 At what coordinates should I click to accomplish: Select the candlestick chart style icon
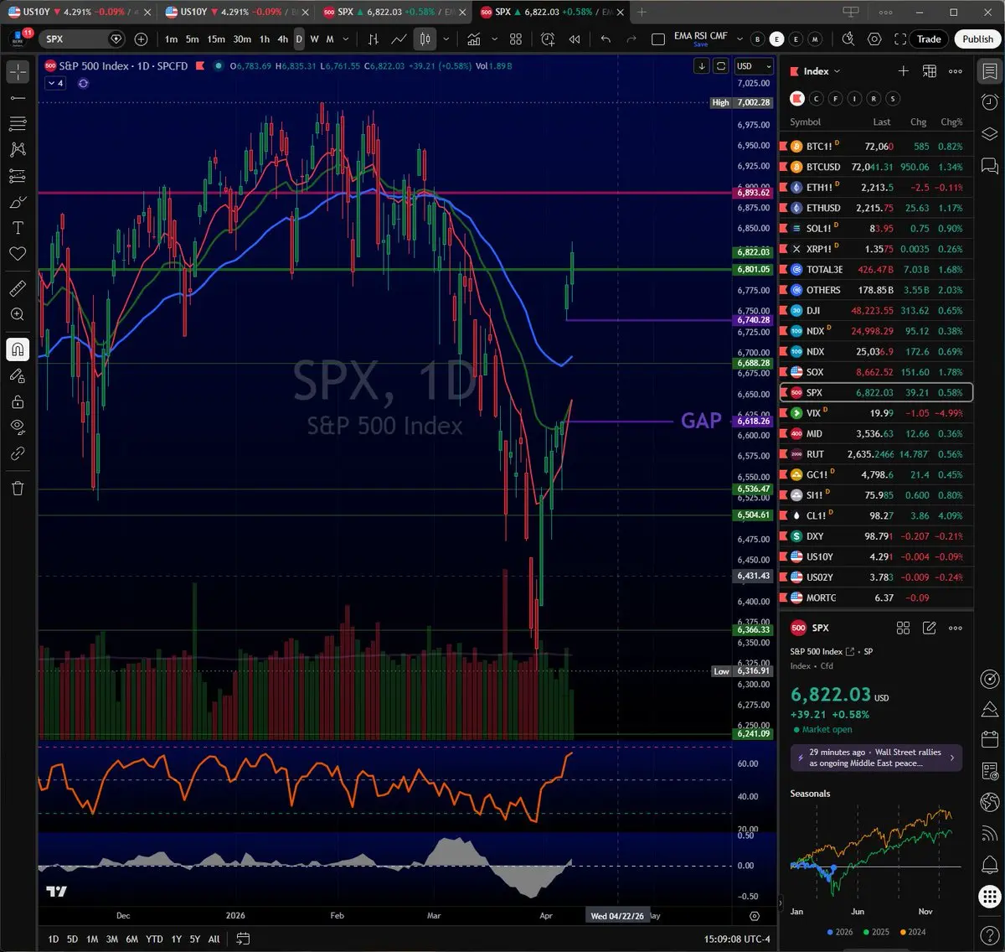(425, 39)
